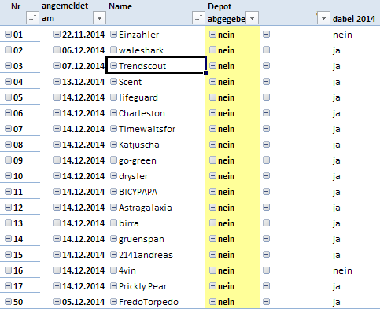The image size is (380, 309).
Task: Open the Nr column sort filter button
Action: [x=33, y=18]
